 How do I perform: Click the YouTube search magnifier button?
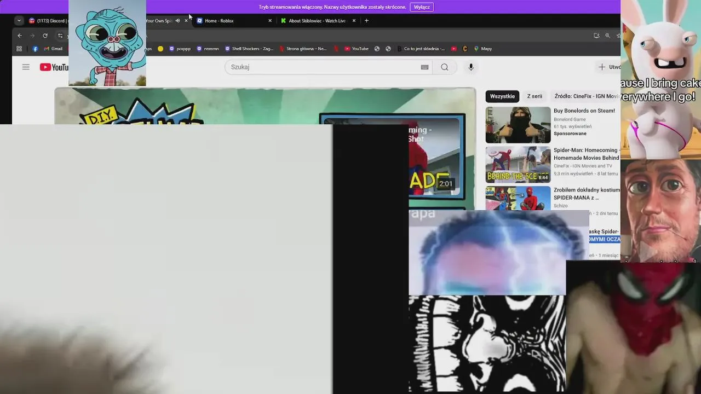445,67
